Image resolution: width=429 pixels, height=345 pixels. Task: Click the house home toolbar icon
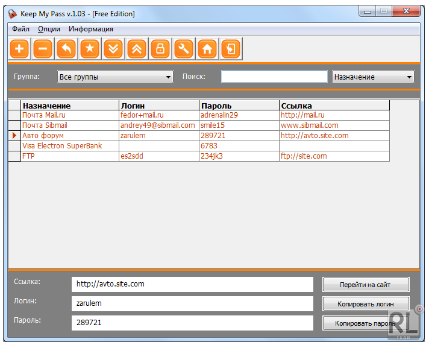click(x=207, y=49)
